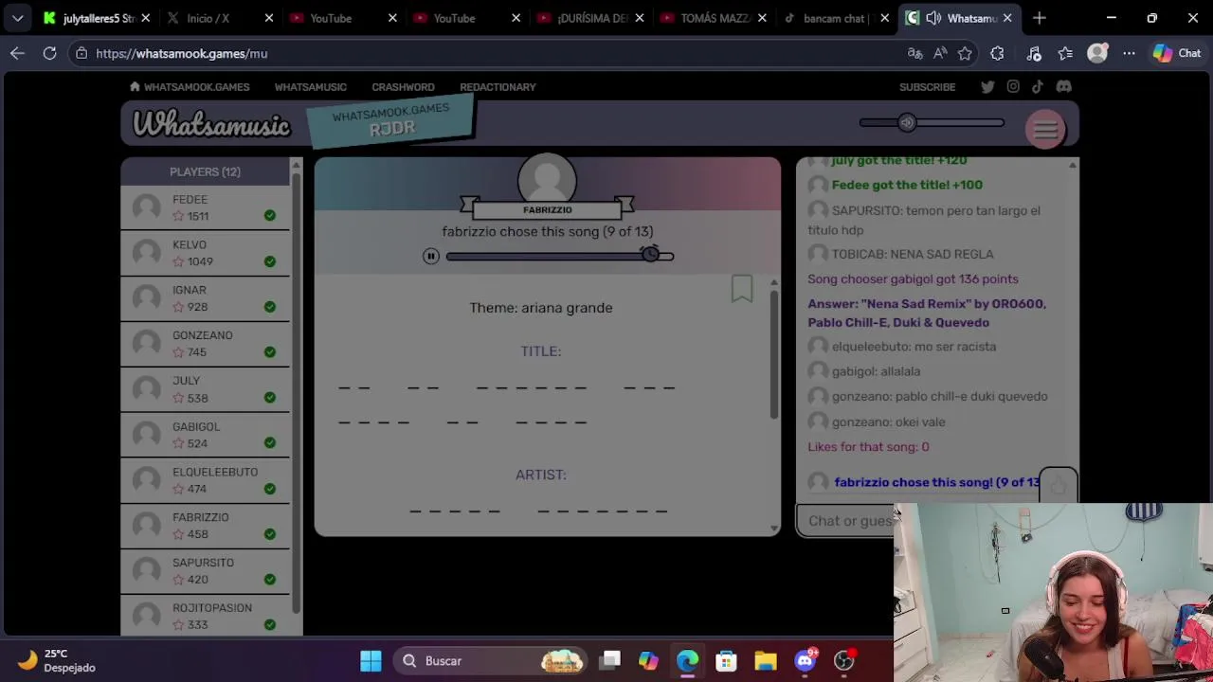Open the TikTok icon link in header
Screen dimensions: 1213x682
tap(1038, 86)
